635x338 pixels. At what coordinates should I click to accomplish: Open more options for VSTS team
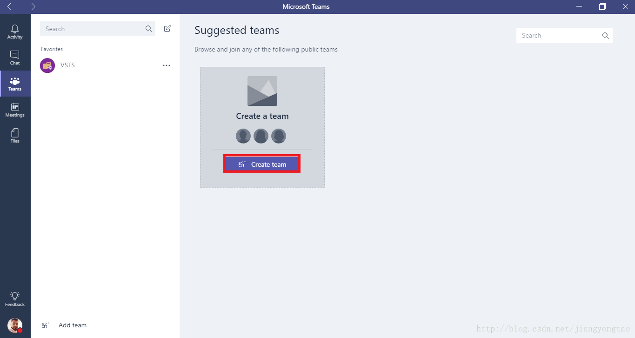[x=167, y=65]
